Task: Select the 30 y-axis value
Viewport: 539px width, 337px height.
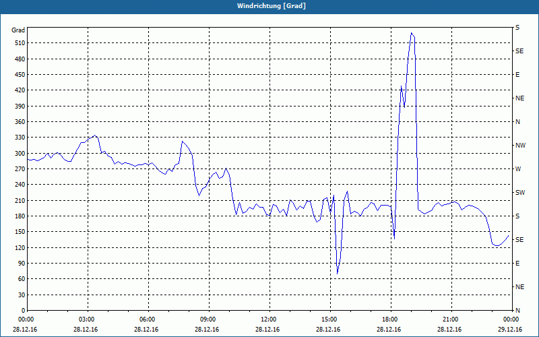Action: pyautogui.click(x=22, y=295)
